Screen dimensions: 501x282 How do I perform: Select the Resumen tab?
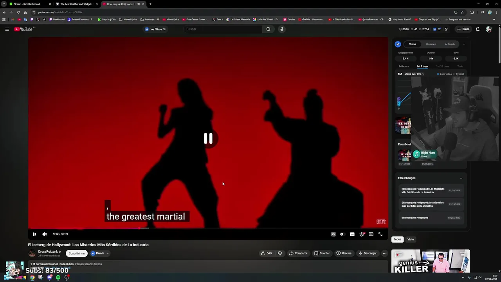click(x=431, y=44)
